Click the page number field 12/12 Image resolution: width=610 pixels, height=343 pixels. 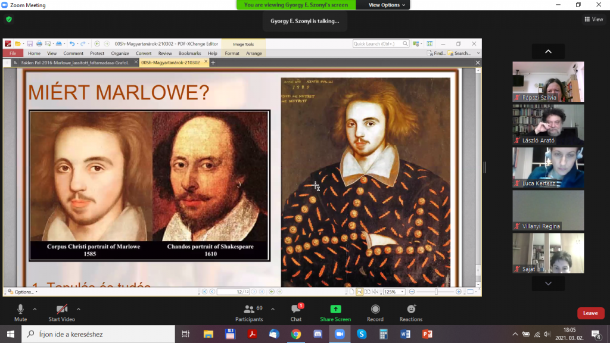234,292
